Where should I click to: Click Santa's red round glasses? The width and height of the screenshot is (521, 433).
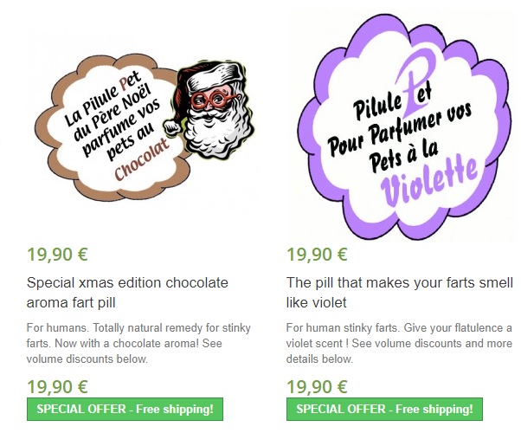[x=213, y=99]
